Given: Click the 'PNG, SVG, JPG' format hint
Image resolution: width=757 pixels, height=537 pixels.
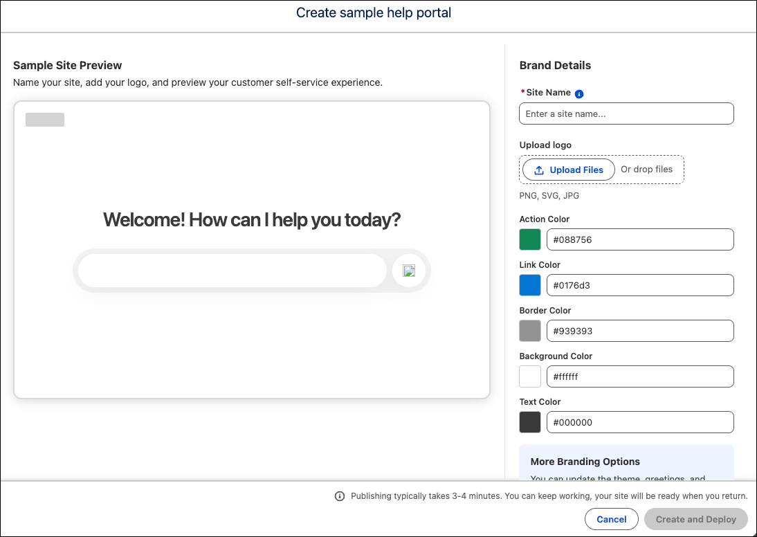Looking at the screenshot, I should pyautogui.click(x=549, y=196).
